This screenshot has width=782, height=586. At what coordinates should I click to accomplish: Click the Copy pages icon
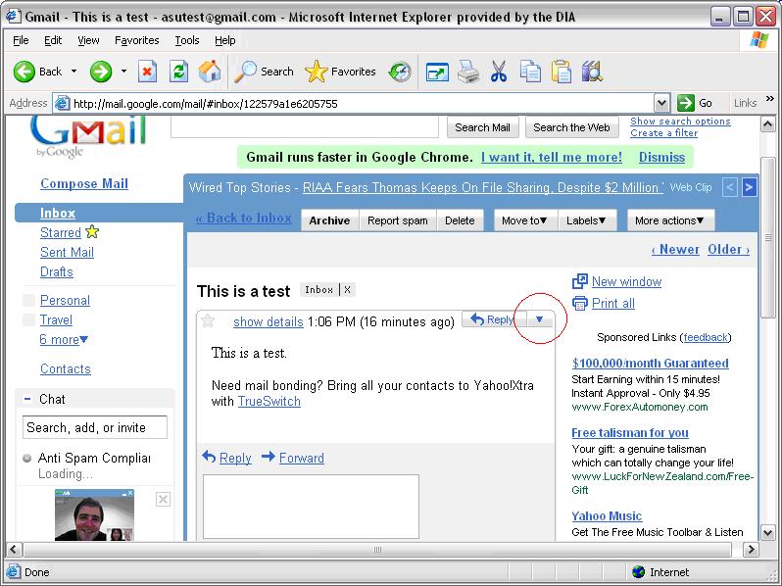530,72
